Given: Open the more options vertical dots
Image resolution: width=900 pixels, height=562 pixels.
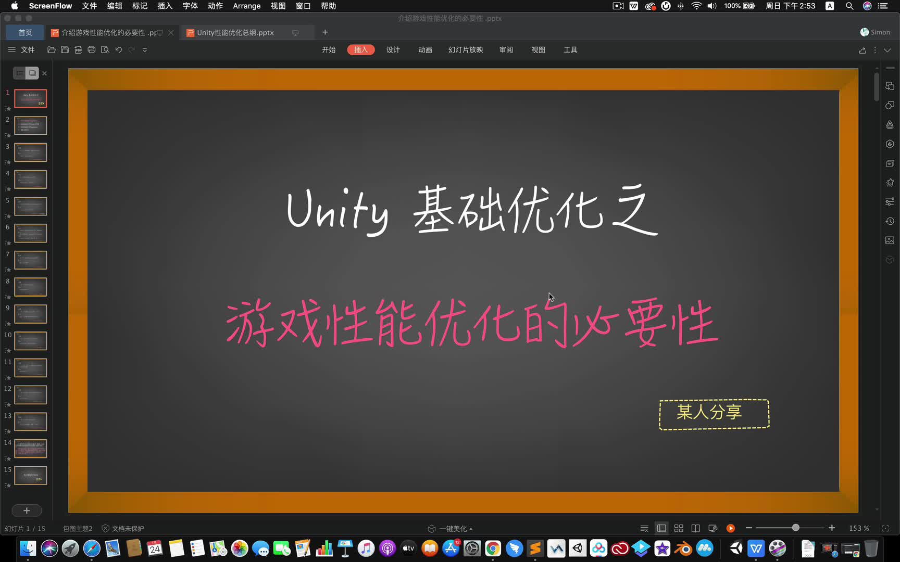Looking at the screenshot, I should [875, 50].
